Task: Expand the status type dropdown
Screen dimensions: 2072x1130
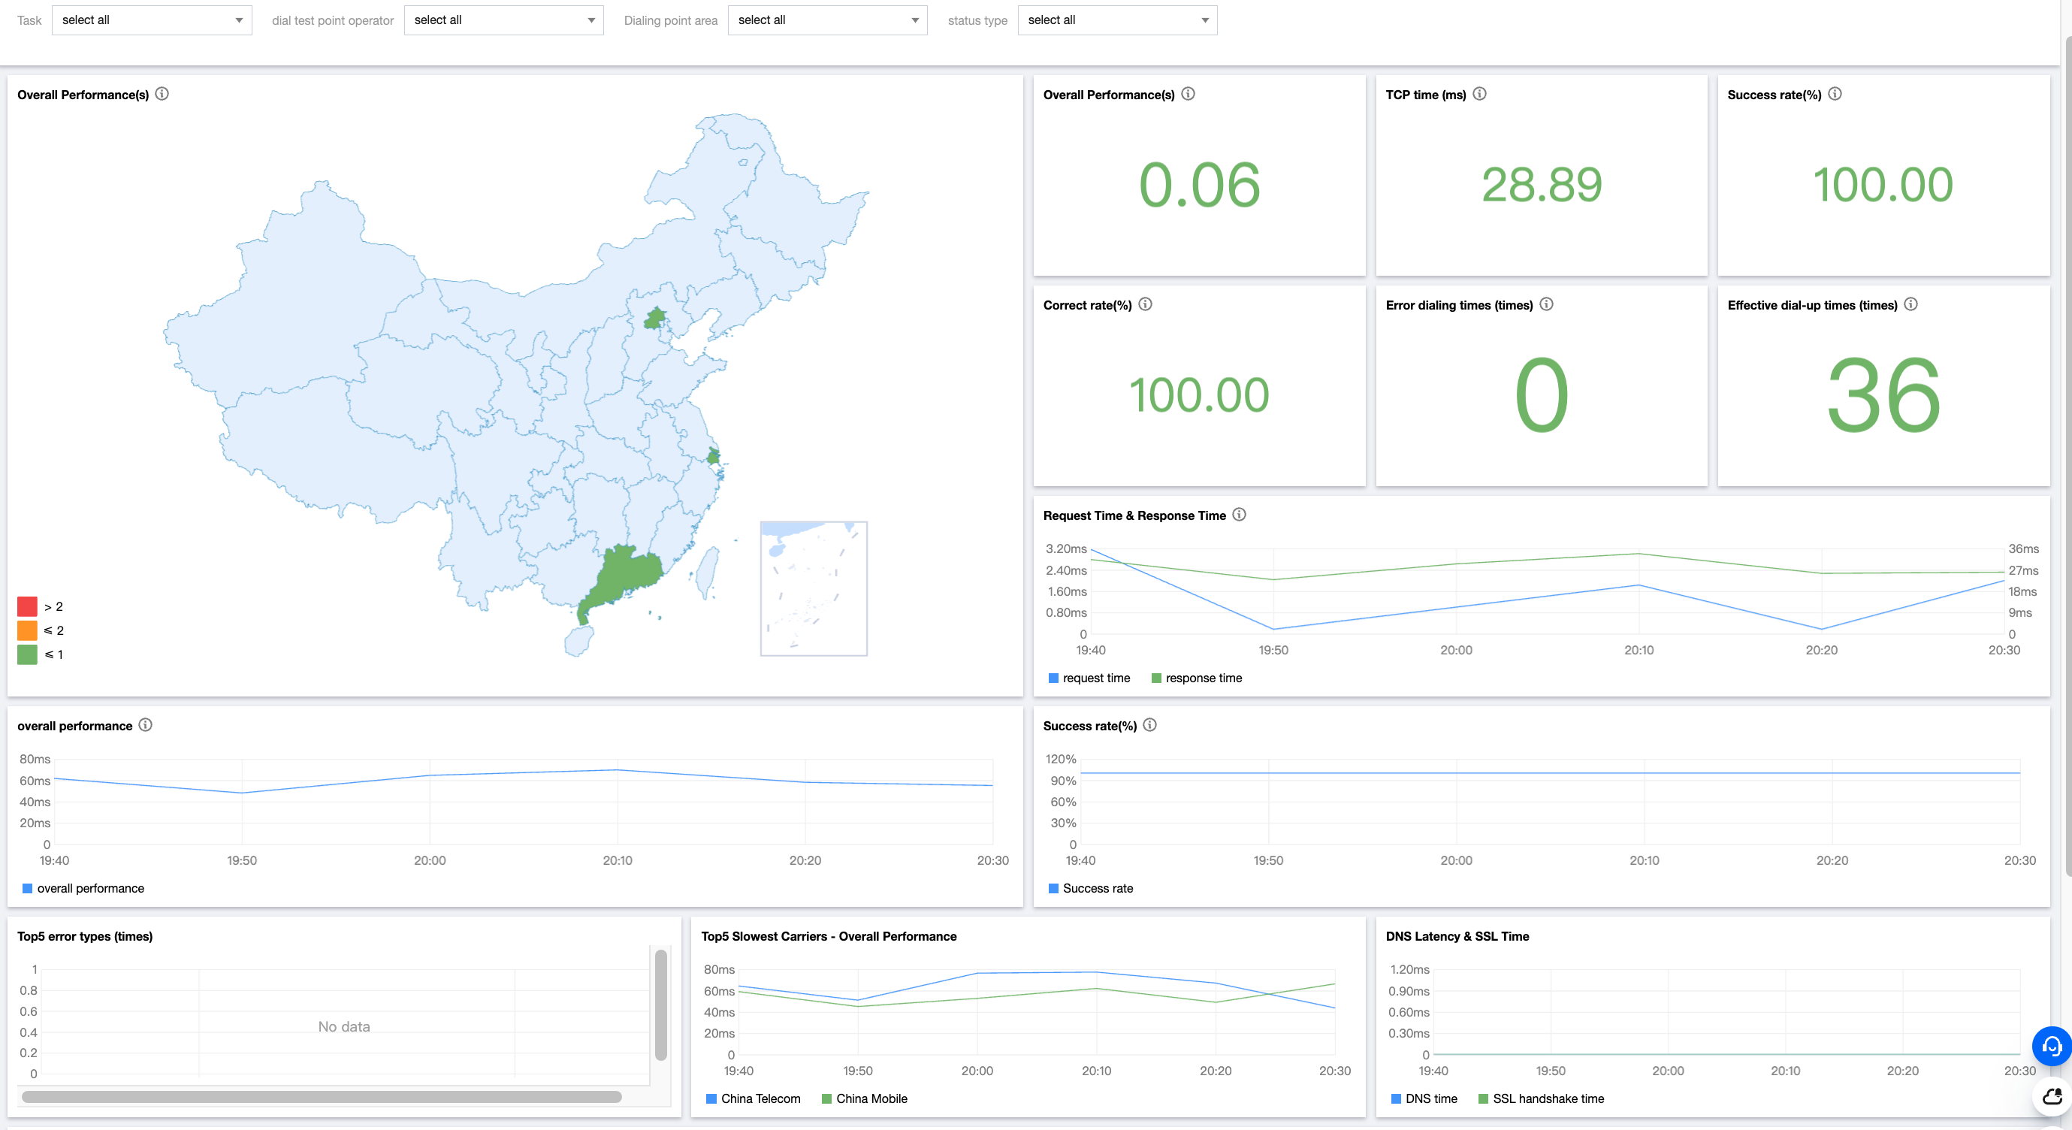Action: 1116,20
